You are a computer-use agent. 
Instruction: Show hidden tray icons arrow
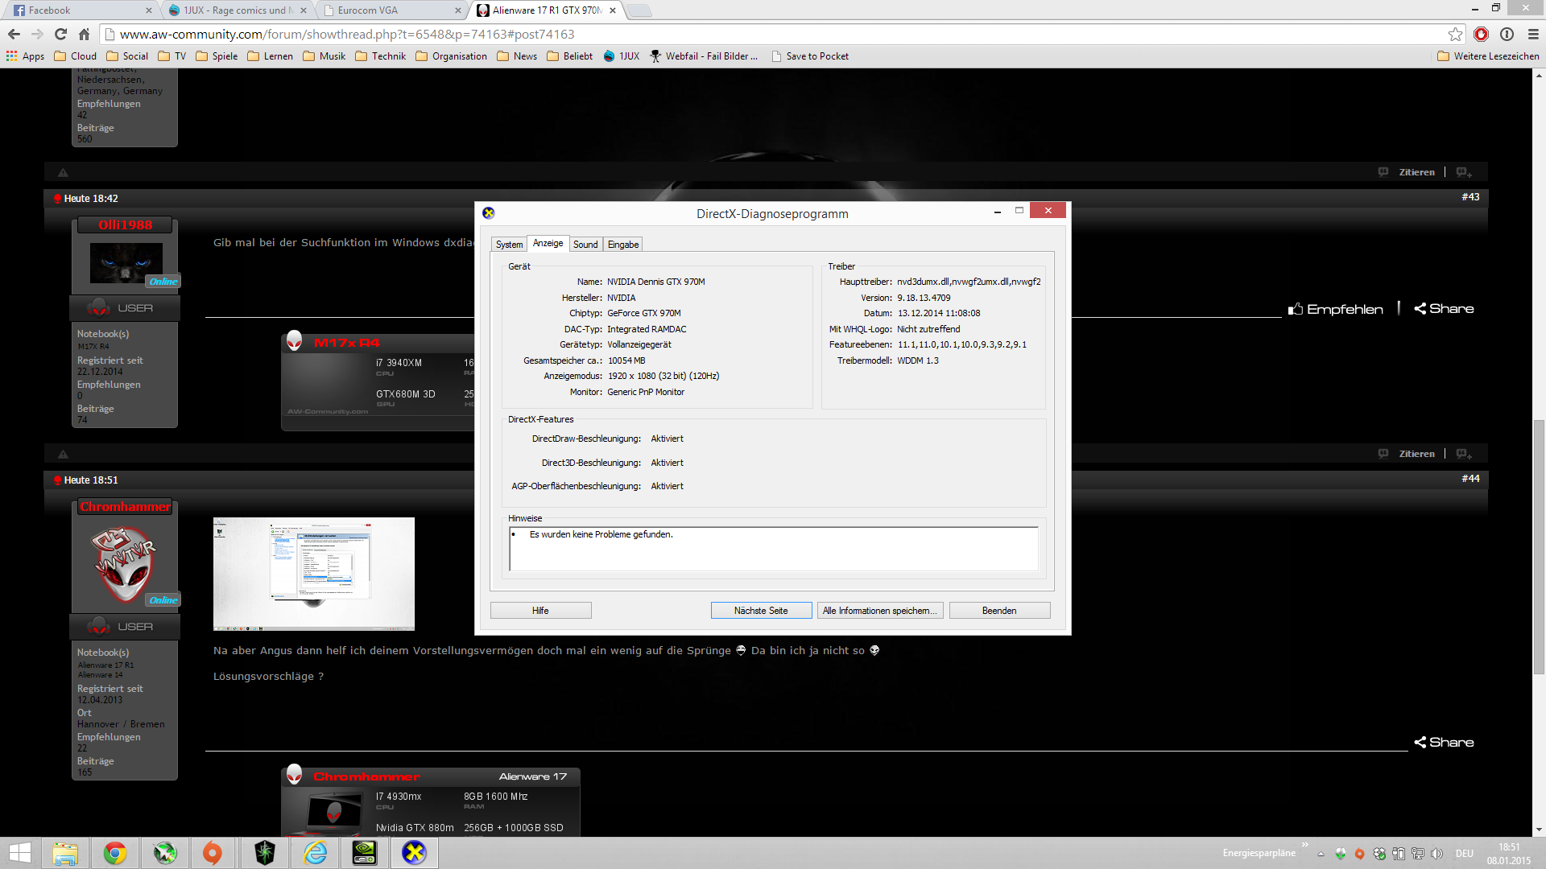(x=1321, y=854)
